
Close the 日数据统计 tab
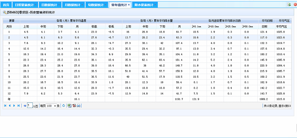pos(59,5)
